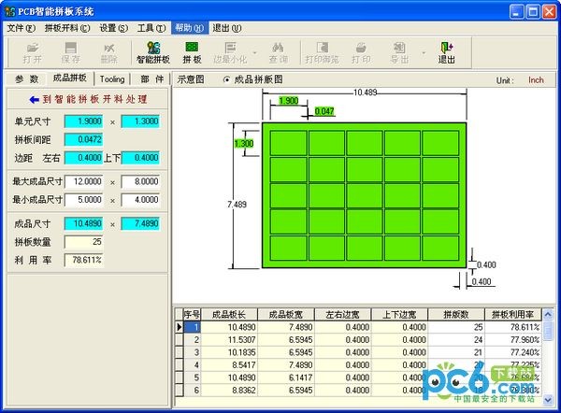The image size is (561, 413).
Task: Click the table scrollbar down arrow
Action: (548, 400)
